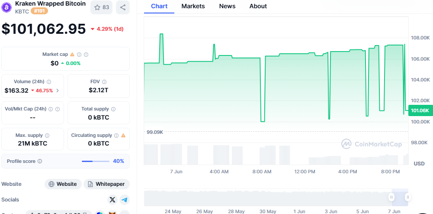This screenshot has height=214, width=433.
Task: Click the $101,062.95 price value
Action: 44,29
